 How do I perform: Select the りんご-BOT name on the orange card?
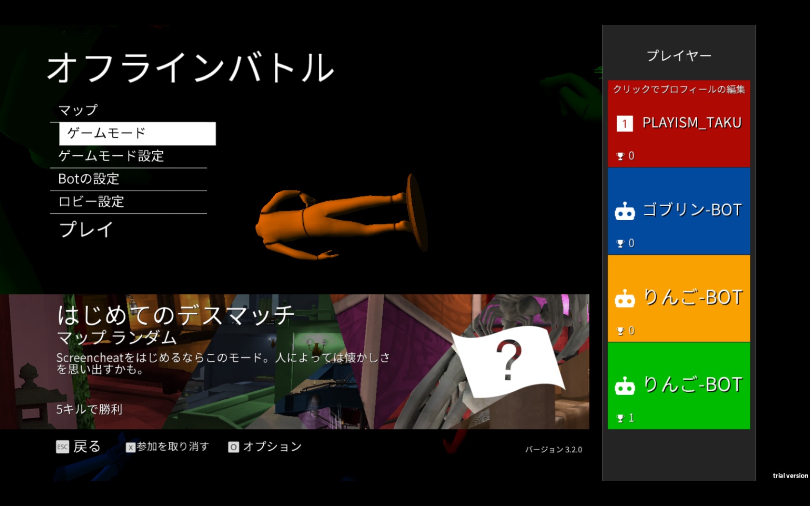point(693,298)
